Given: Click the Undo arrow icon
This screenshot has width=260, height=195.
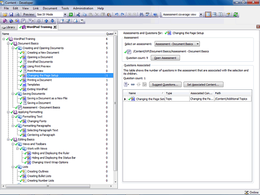Looking at the screenshot, I should pos(117,15).
